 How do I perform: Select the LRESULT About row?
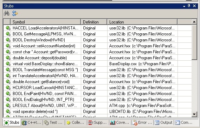(x=98, y=106)
